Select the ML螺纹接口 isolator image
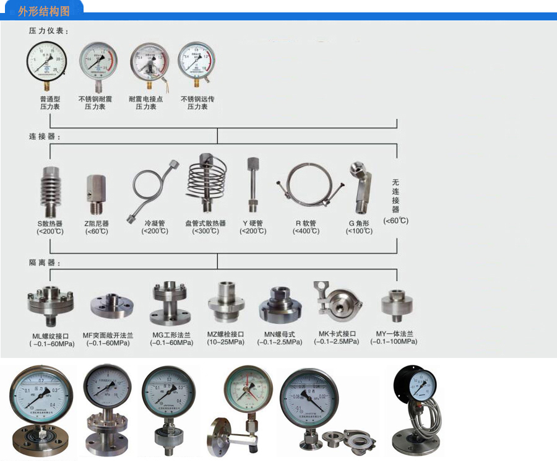This screenshot has height=462, width=557. click(x=50, y=303)
